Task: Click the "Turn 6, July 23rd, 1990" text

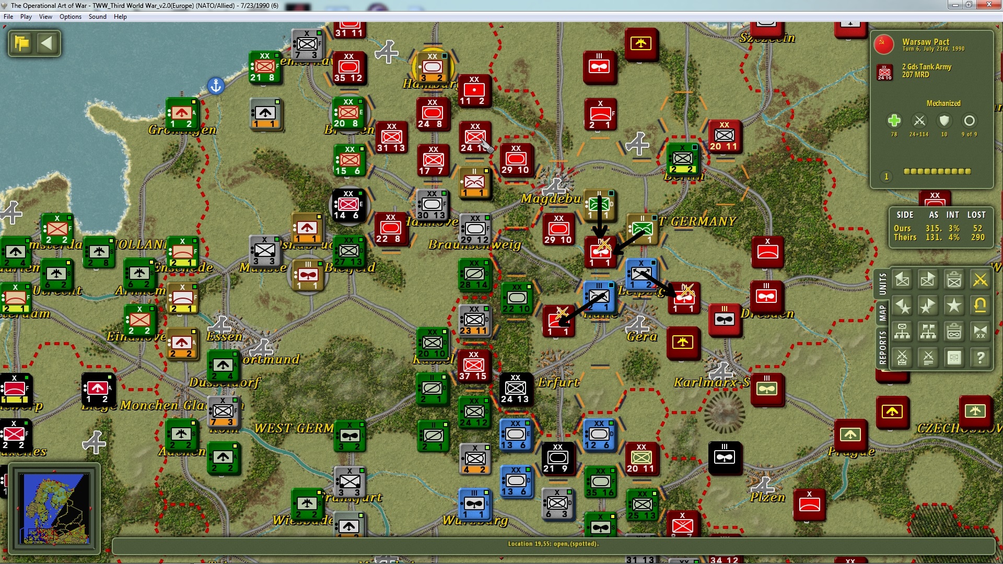Action: [x=934, y=49]
